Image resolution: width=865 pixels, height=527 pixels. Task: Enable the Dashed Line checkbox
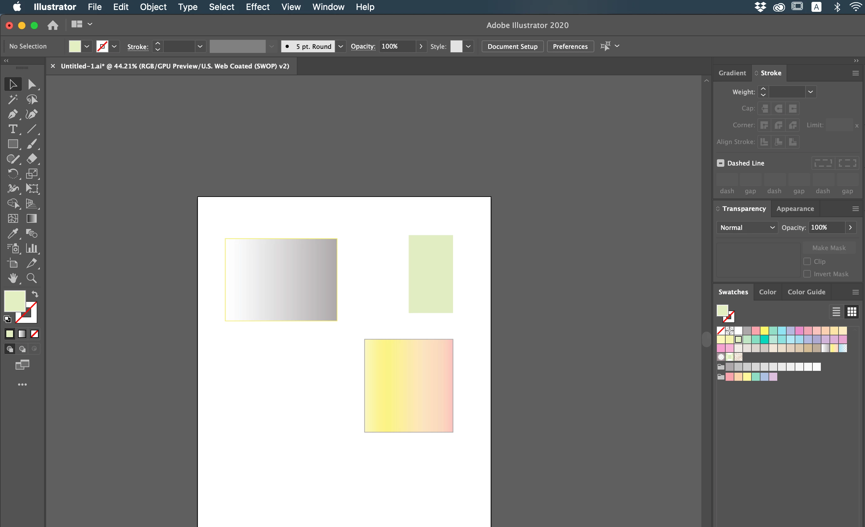click(x=720, y=163)
